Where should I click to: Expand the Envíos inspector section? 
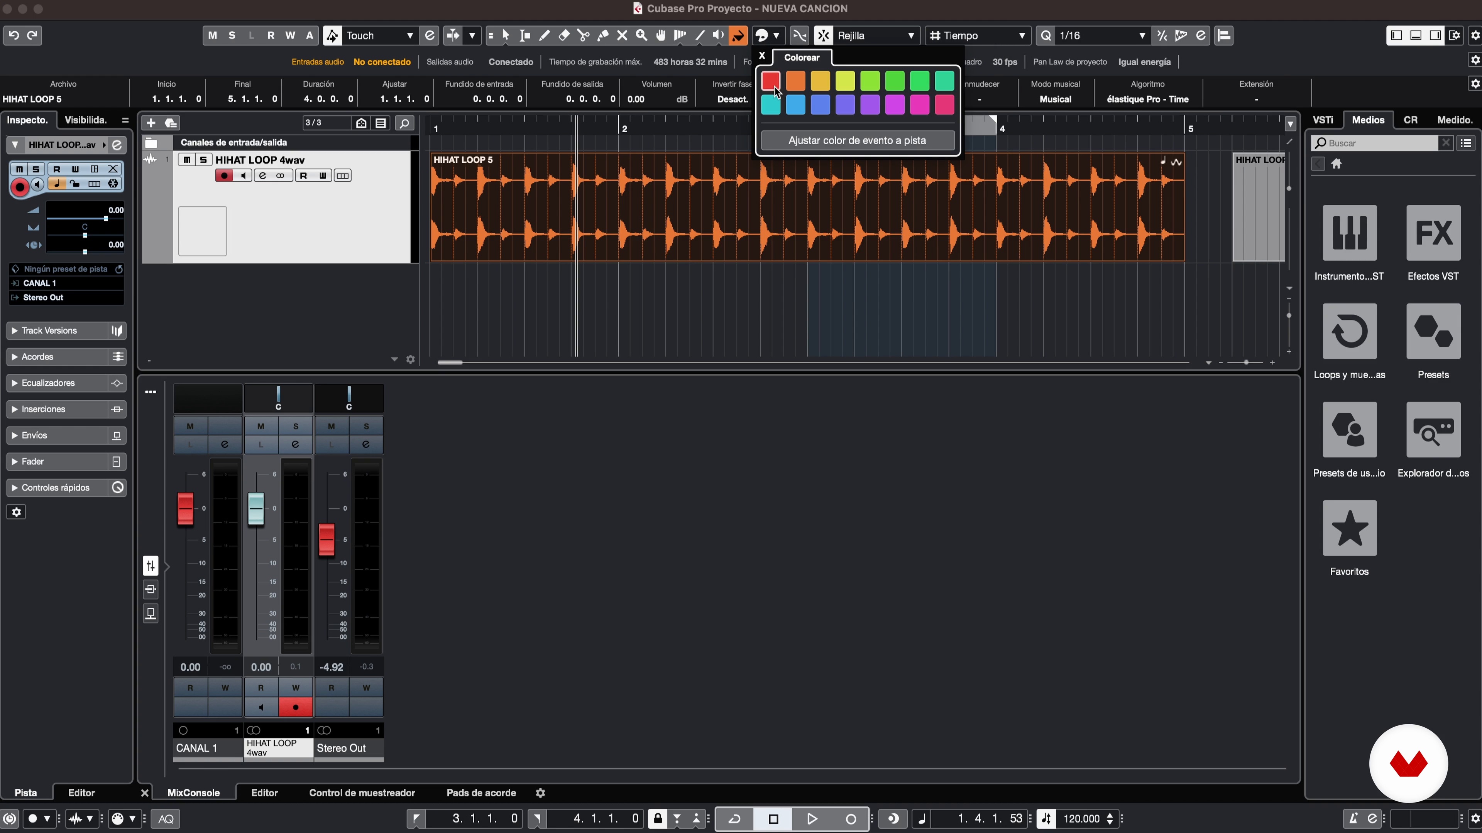66,435
